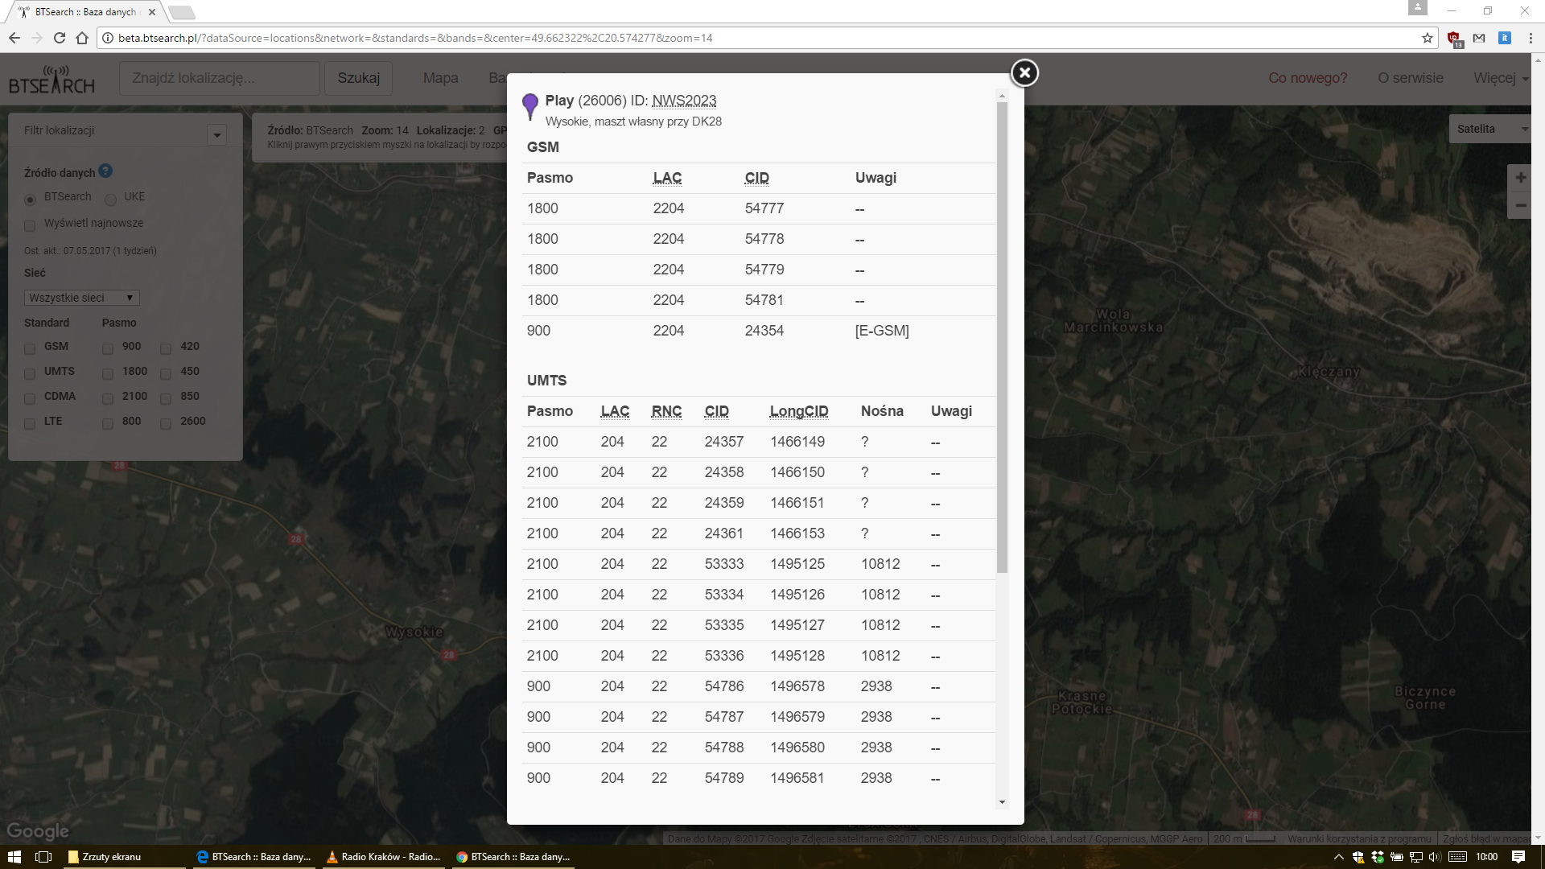Viewport: 1545px width, 869px height.
Task: Select the UMTS row with CID 54789
Action: tap(758, 778)
